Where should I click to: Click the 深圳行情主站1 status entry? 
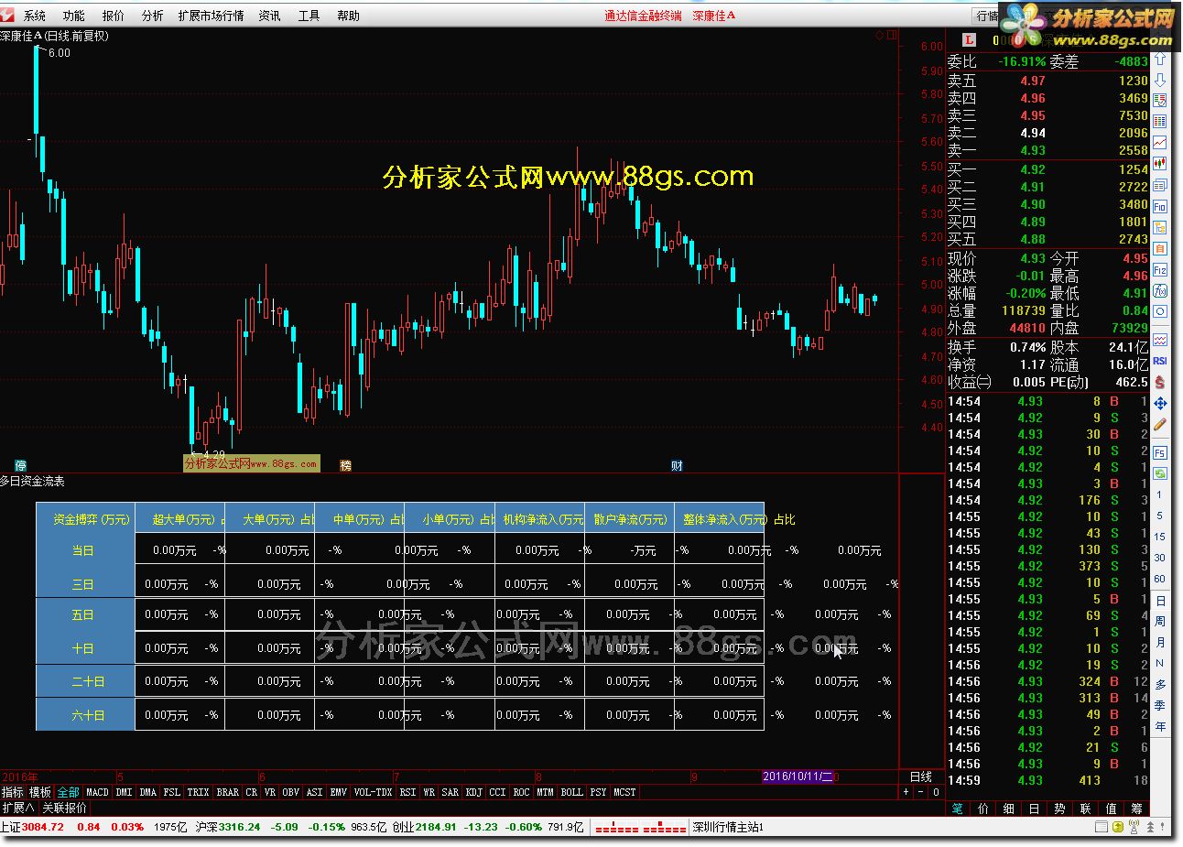click(727, 827)
